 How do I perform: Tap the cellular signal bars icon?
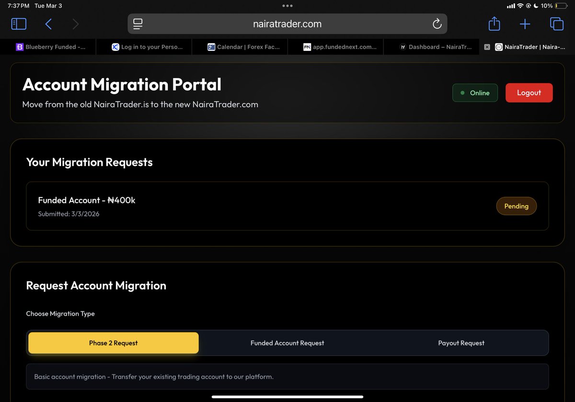[511, 6]
